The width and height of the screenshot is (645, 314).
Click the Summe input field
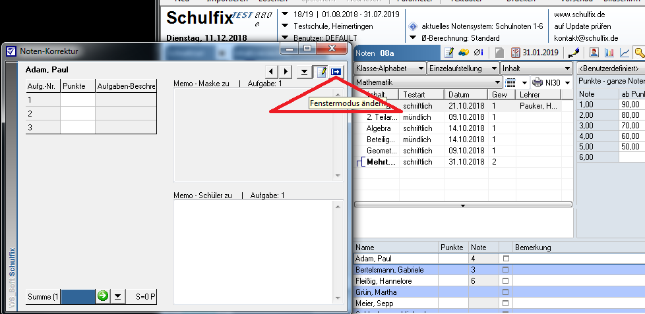[x=78, y=296]
